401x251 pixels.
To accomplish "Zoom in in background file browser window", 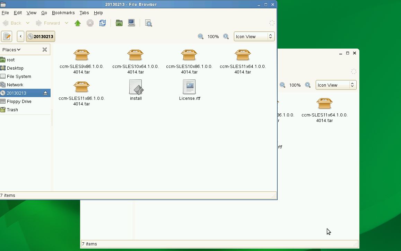I will pyautogui.click(x=308, y=85).
